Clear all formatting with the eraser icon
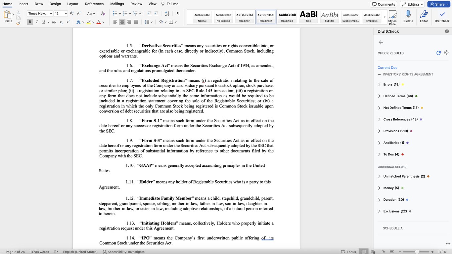The height and width of the screenshot is (254, 452). (103, 14)
